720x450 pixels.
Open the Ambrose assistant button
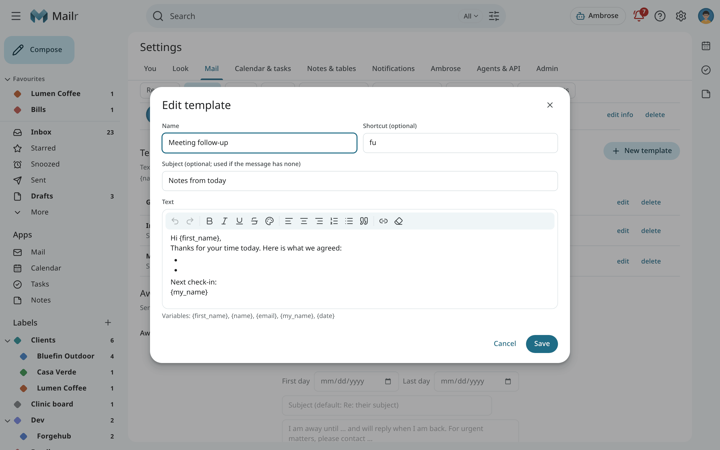click(x=597, y=16)
